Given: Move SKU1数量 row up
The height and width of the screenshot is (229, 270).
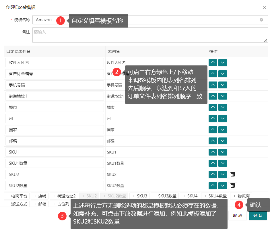Looking at the screenshot, I should (213, 163).
